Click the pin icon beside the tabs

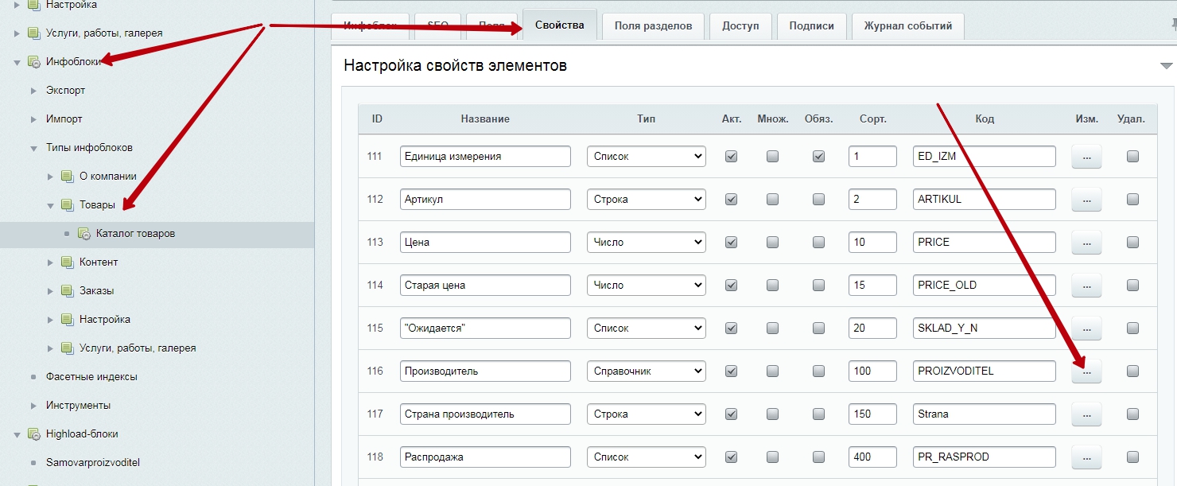pos(1173,25)
